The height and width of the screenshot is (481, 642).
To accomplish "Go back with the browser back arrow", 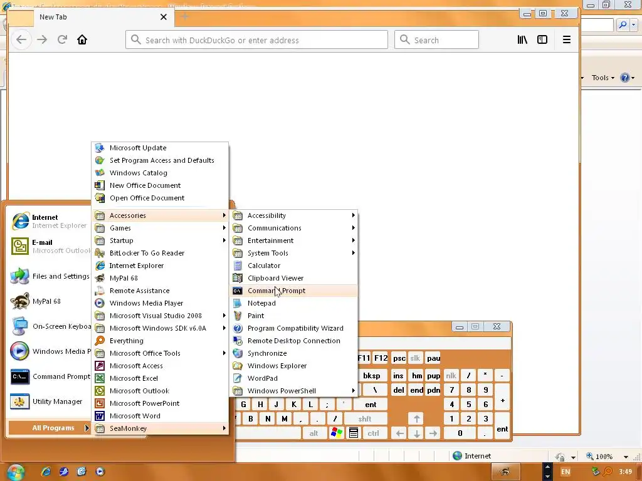I will tap(21, 39).
